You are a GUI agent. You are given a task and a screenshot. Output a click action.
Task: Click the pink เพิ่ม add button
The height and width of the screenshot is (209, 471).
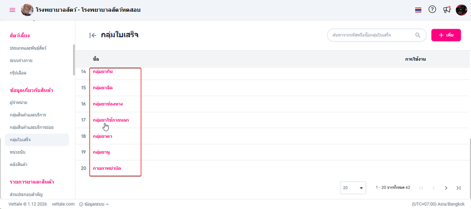tap(446, 35)
